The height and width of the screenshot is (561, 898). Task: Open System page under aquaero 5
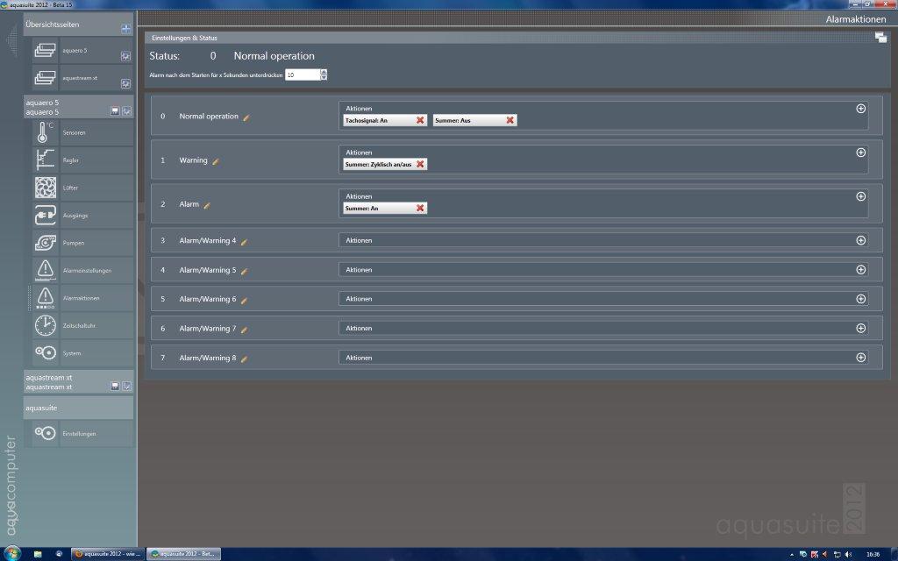click(82, 352)
